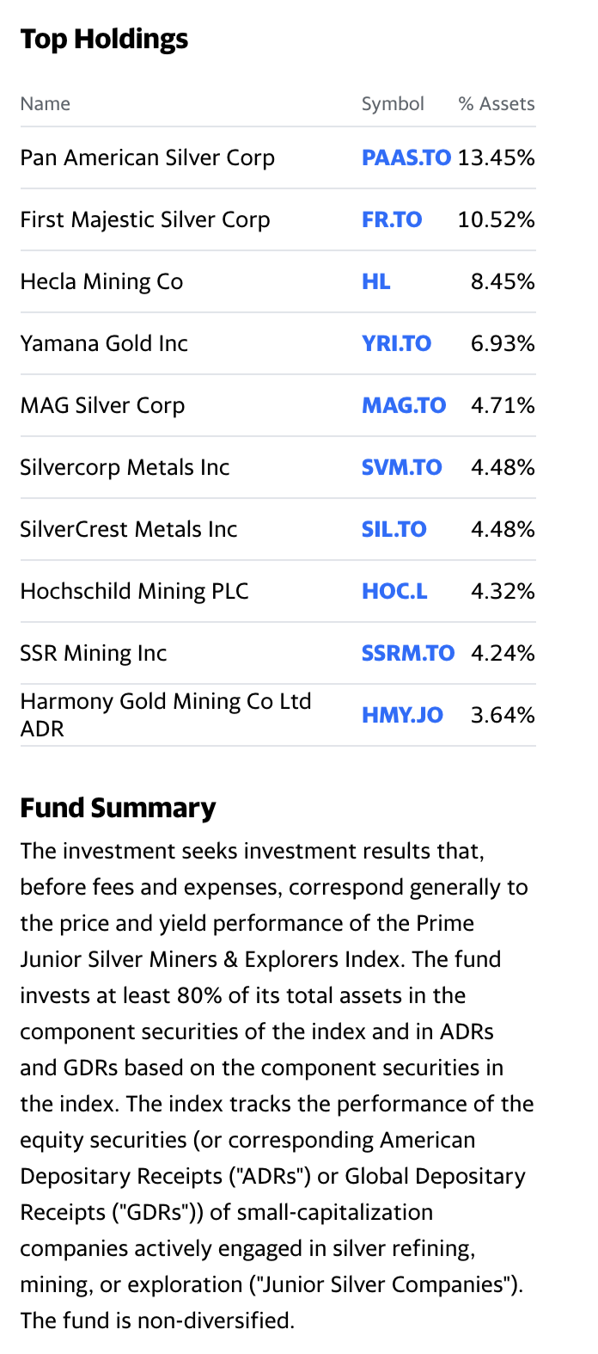
Task: Open the SVM.TO symbol link
Action: click(401, 467)
